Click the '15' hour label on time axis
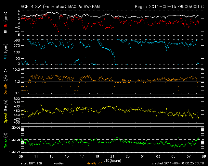This screenshot has width=208, height=166. coord(67,157)
